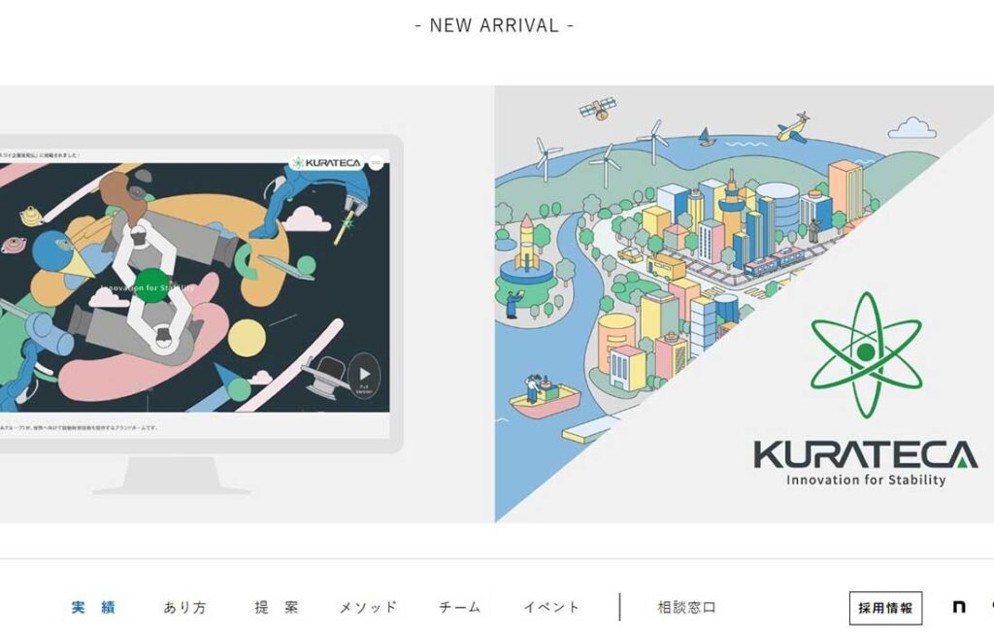Click the NEW ARRIVAL heading
The image size is (994, 633).
click(494, 25)
